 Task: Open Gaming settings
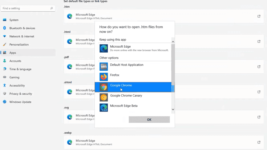click(x=28, y=77)
